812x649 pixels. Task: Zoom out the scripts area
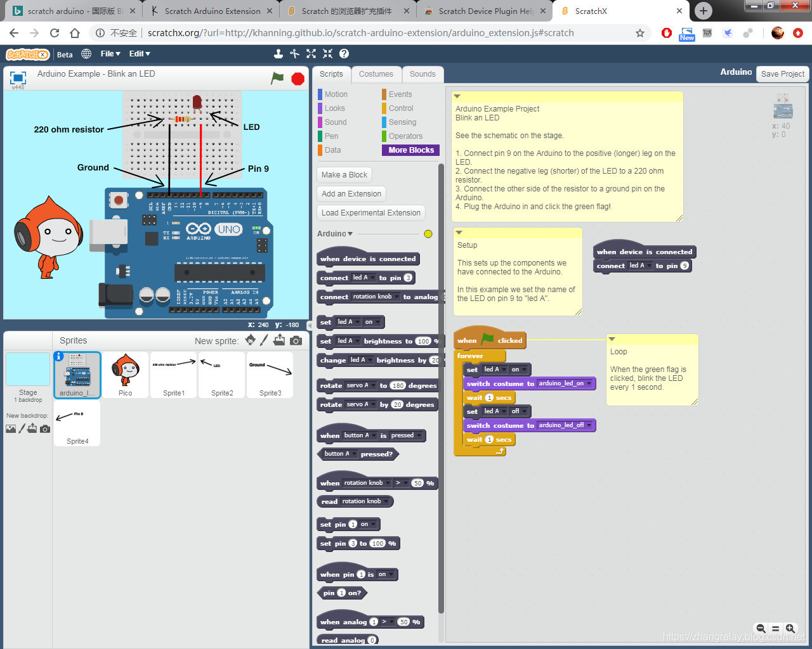pyautogui.click(x=761, y=629)
